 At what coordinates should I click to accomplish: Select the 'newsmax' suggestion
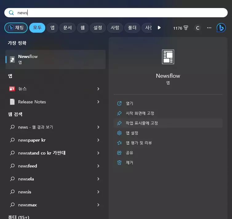[x=55, y=205]
